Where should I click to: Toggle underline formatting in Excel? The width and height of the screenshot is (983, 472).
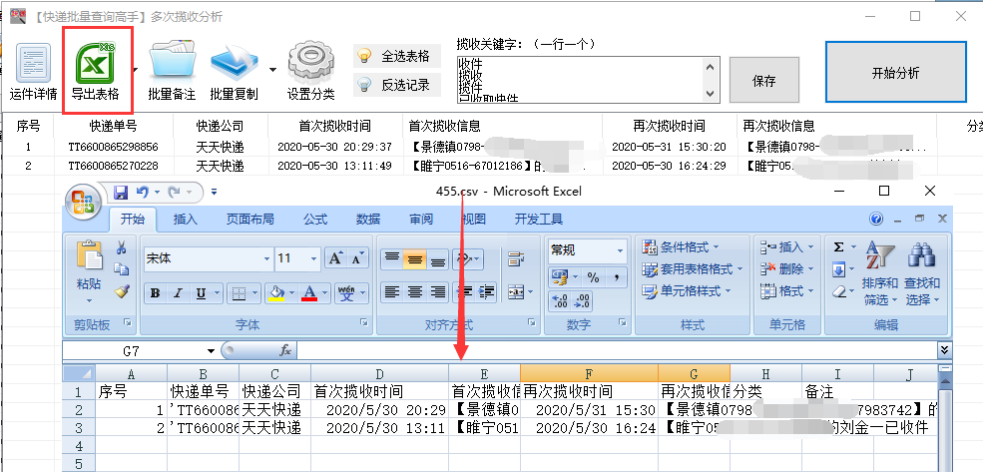click(201, 293)
